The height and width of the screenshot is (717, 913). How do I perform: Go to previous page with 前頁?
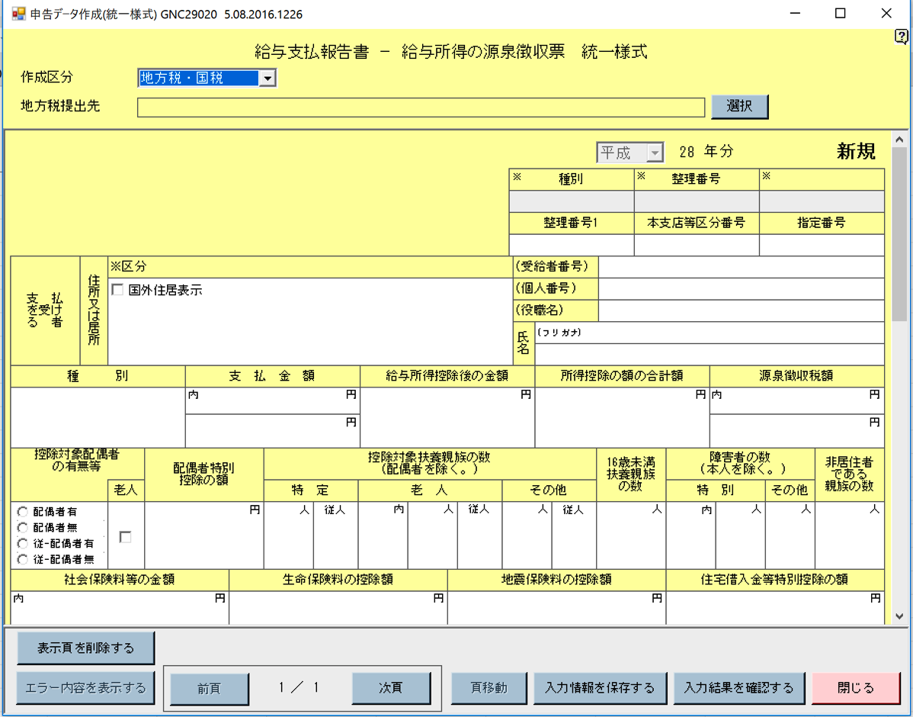pyautogui.click(x=209, y=689)
